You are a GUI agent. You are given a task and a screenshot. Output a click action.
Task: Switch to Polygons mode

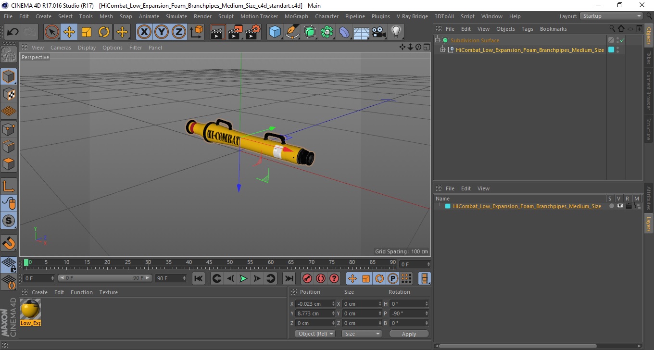pyautogui.click(x=9, y=163)
